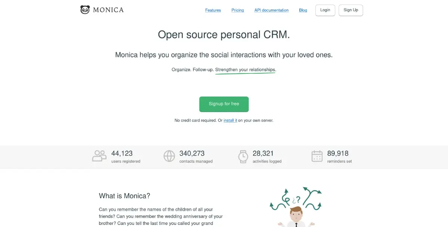Click the green Signup for free button
448x227 pixels.
click(224, 104)
